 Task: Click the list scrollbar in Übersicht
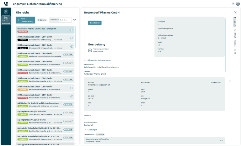pyautogui.click(x=75, y=37)
